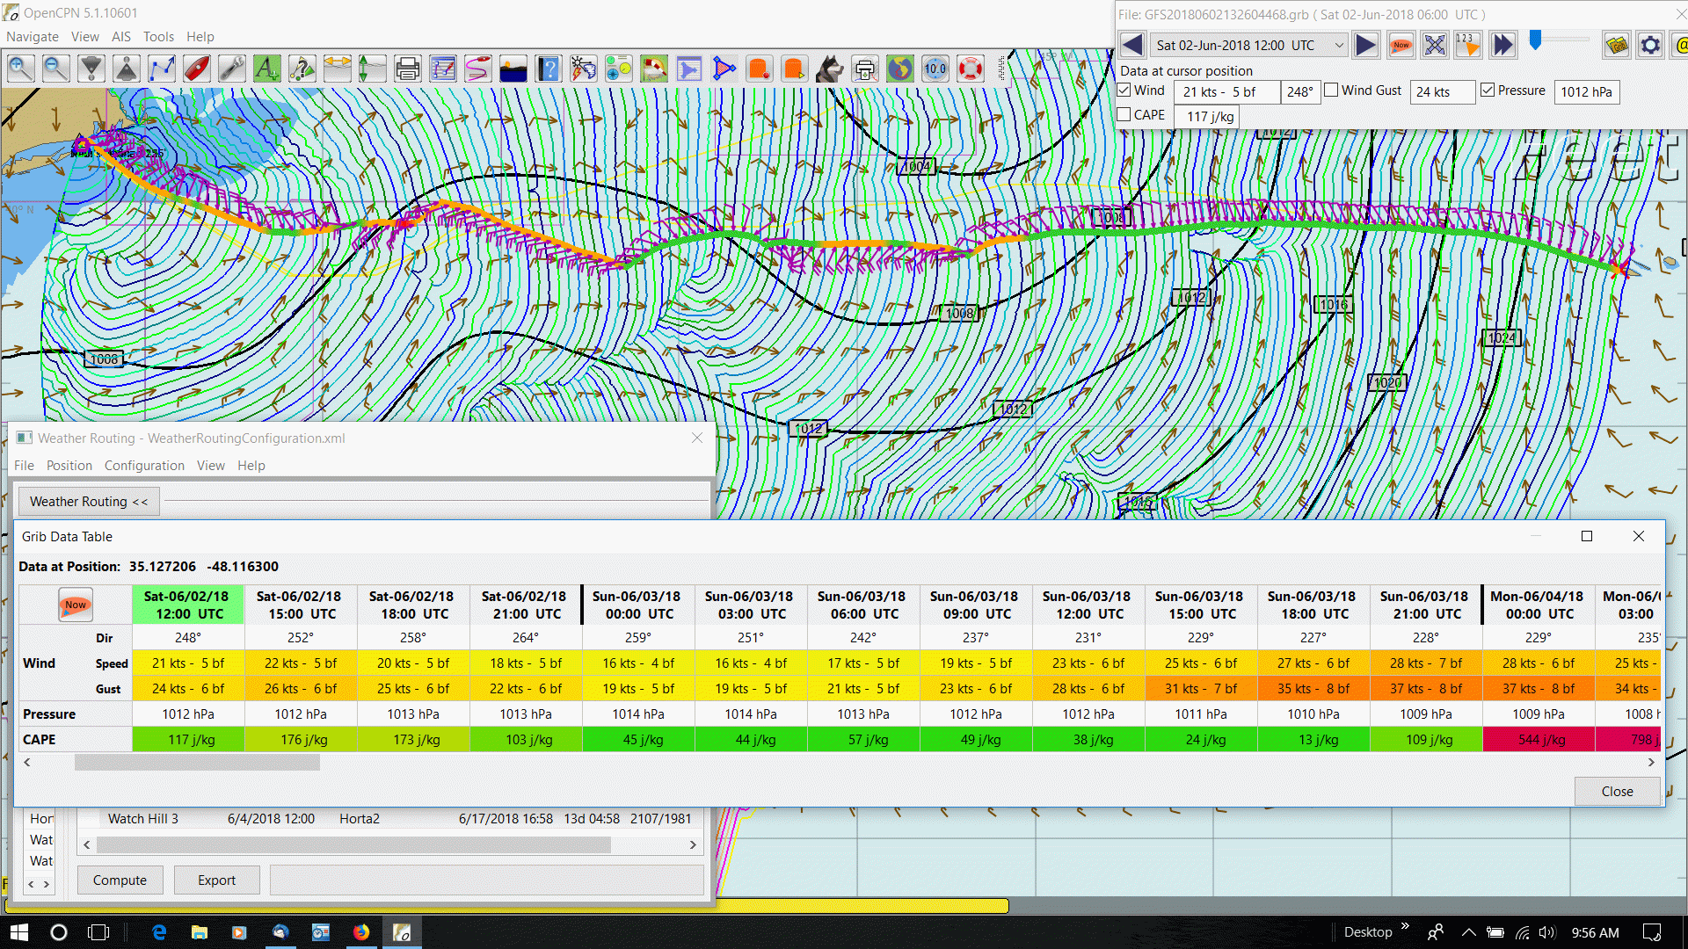Screen dimensions: 1688x949
Task: Click the WatchDog plugin dog icon
Action: 829,68
